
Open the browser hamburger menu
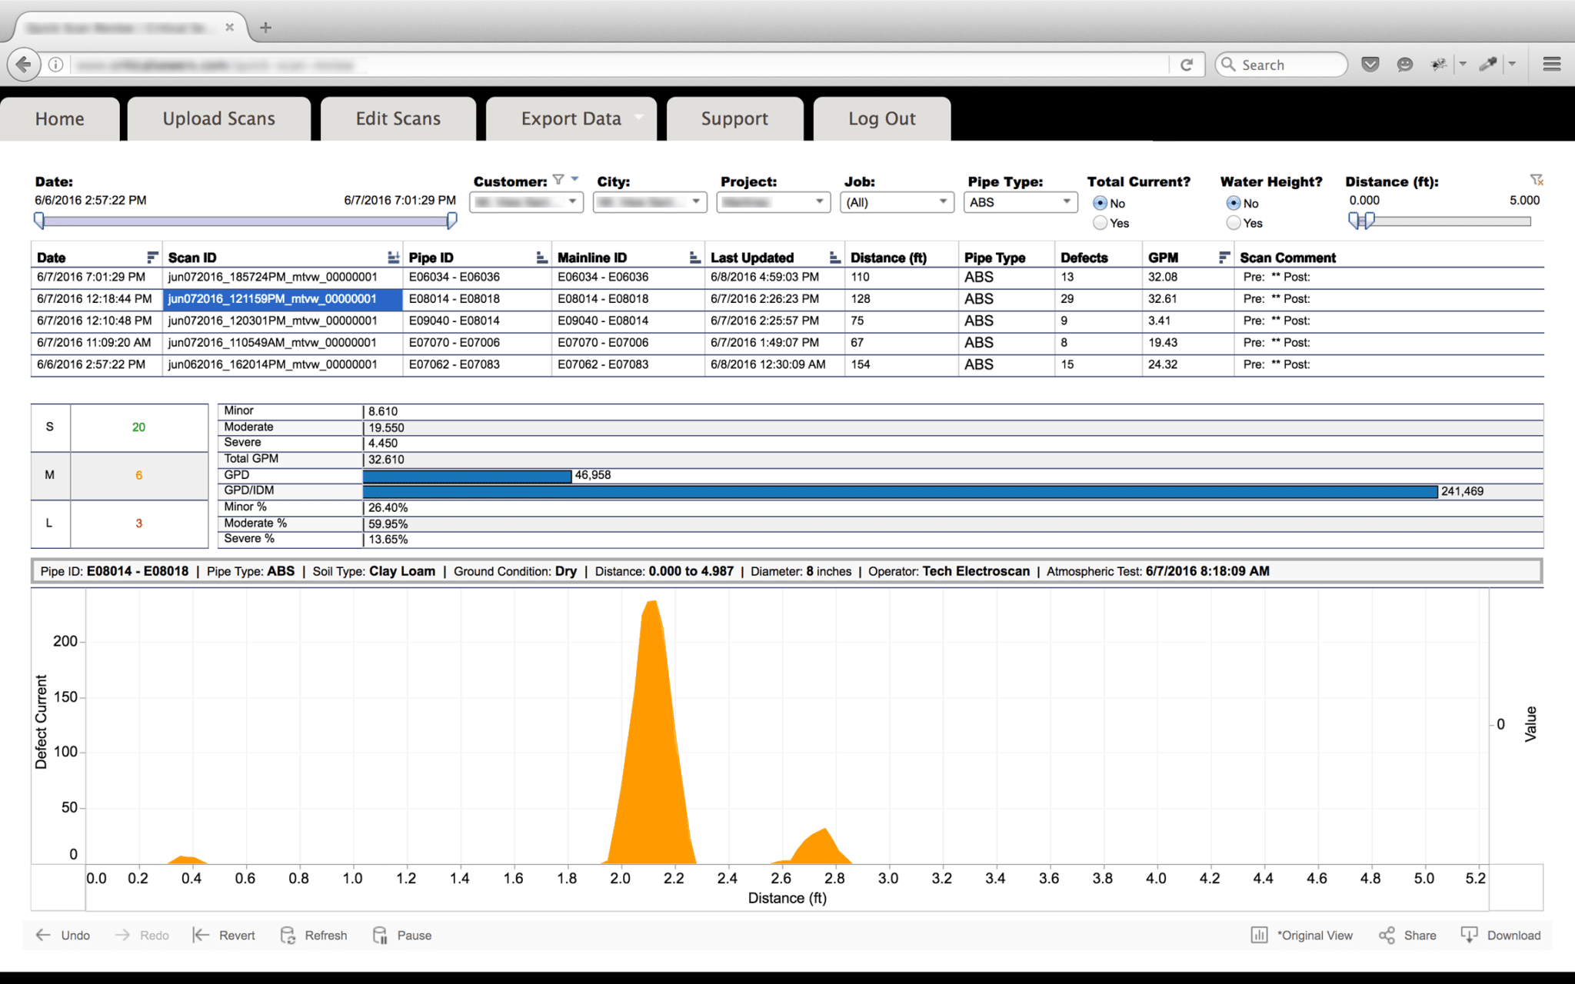click(1551, 65)
